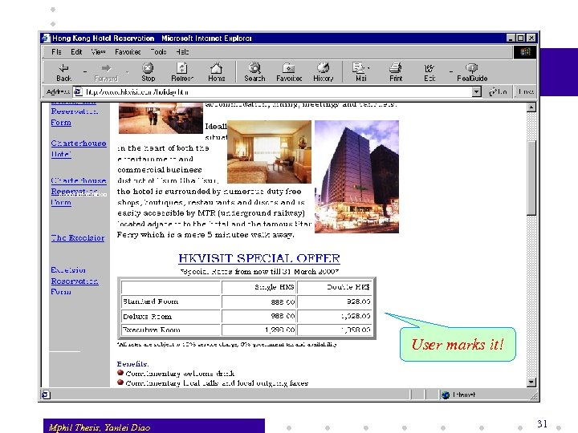Expand the Mail button dropdown

pyautogui.click(x=368, y=68)
